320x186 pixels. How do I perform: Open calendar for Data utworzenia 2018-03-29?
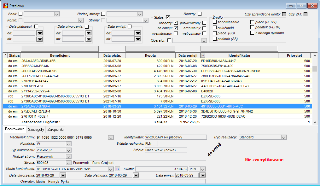point(63,175)
